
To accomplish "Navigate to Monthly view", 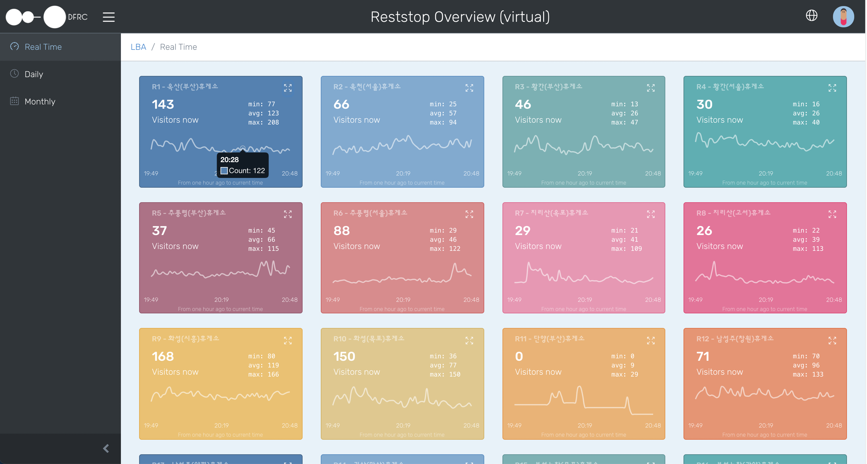I will pos(39,101).
